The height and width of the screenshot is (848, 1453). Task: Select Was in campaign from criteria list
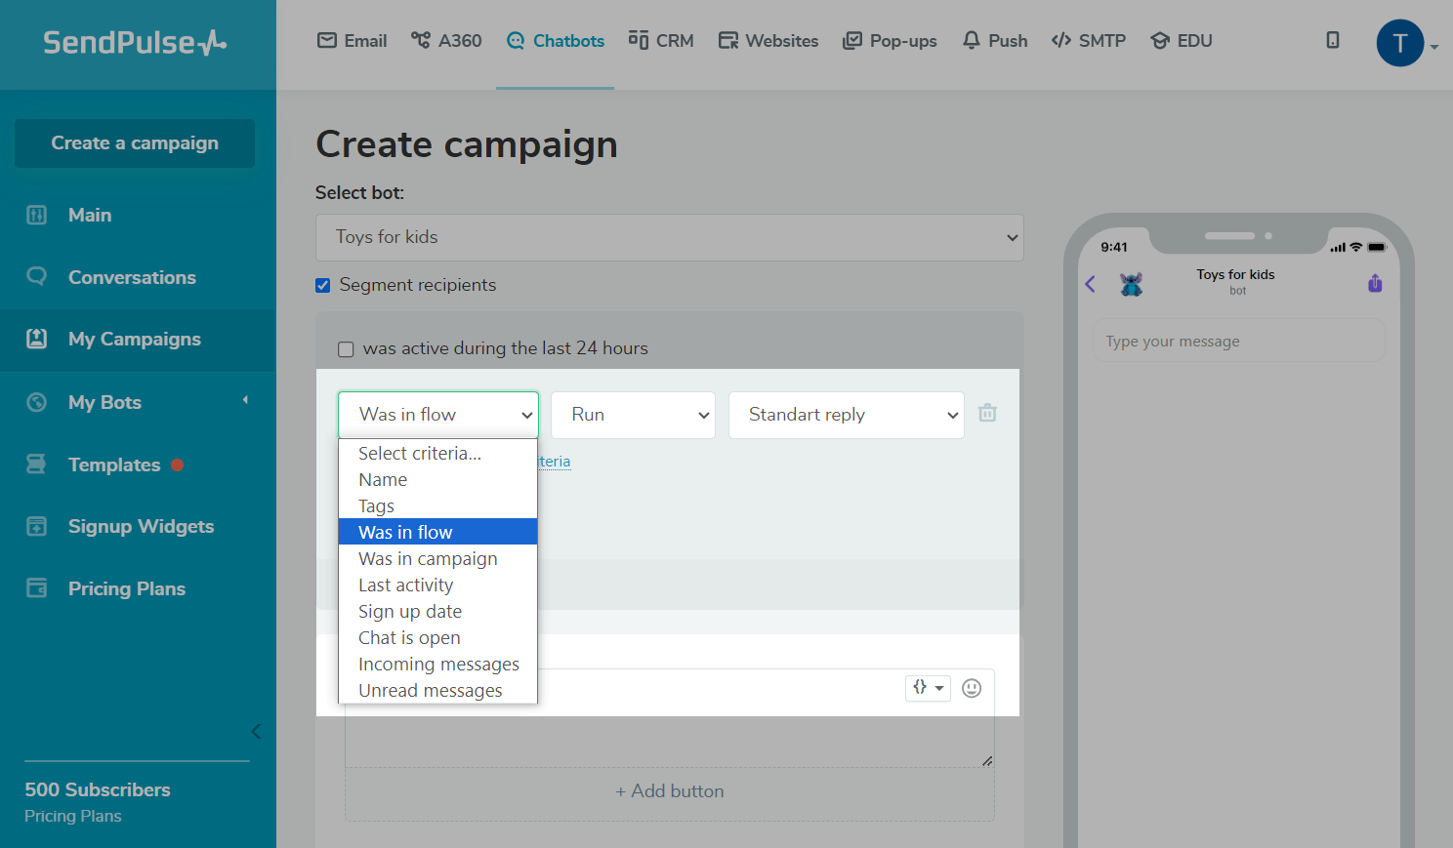click(x=428, y=559)
